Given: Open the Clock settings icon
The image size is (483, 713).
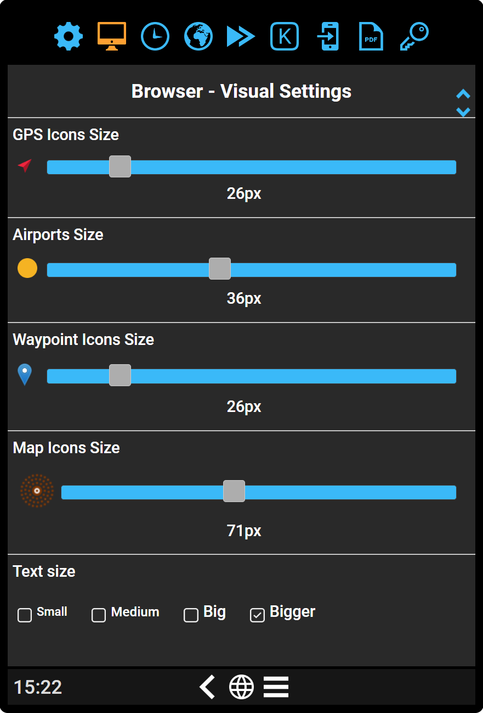Looking at the screenshot, I should click(x=155, y=36).
